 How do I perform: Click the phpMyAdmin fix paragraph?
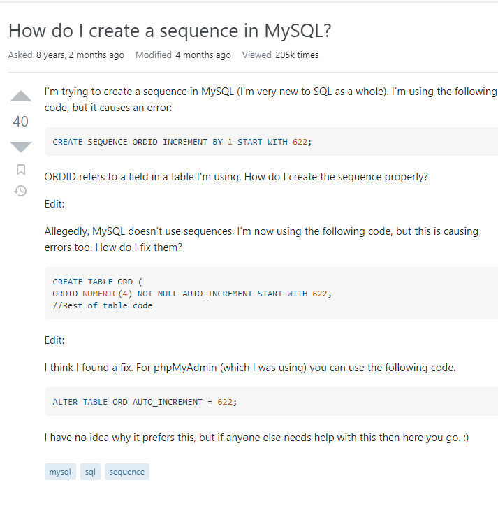(x=250, y=368)
